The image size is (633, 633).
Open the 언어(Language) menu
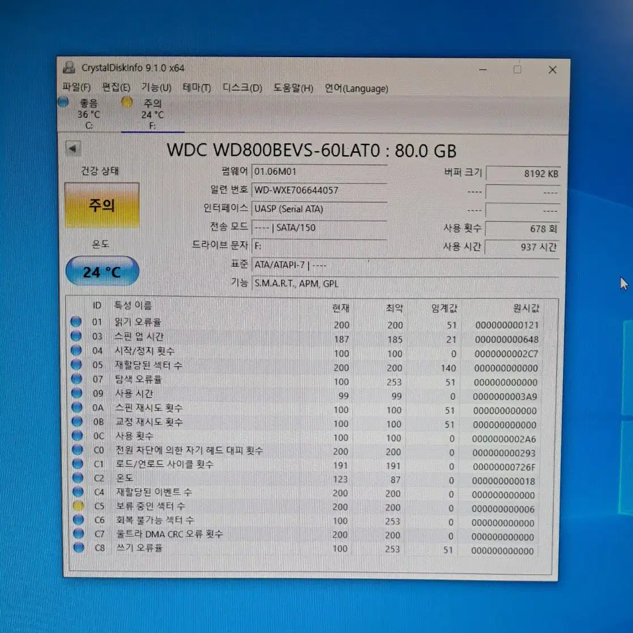(357, 88)
